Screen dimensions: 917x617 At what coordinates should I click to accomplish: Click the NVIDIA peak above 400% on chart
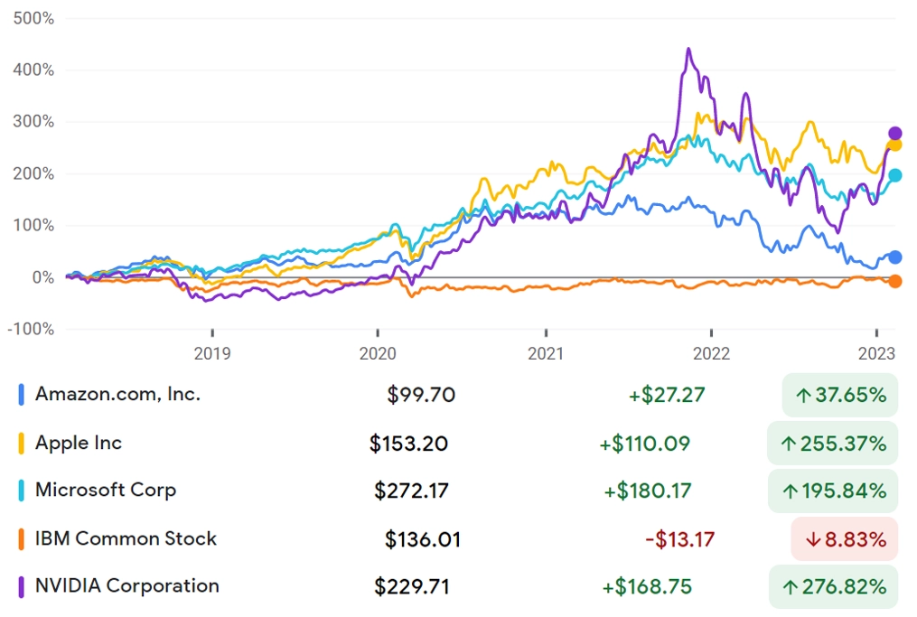pos(689,51)
